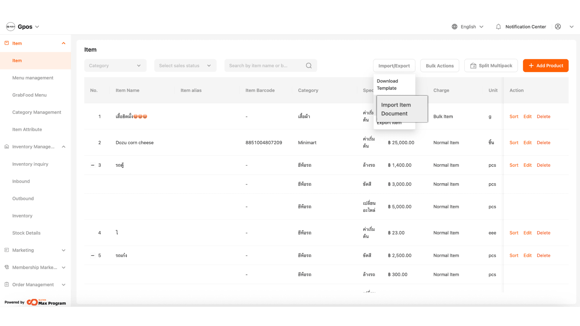
Task: Click the Order Management clipboard icon
Action: (x=7, y=284)
